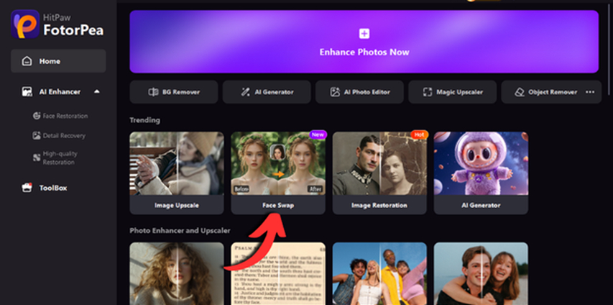Open the curly-haired woman portrait thumbnail
The width and height of the screenshot is (613, 305).
(177, 273)
